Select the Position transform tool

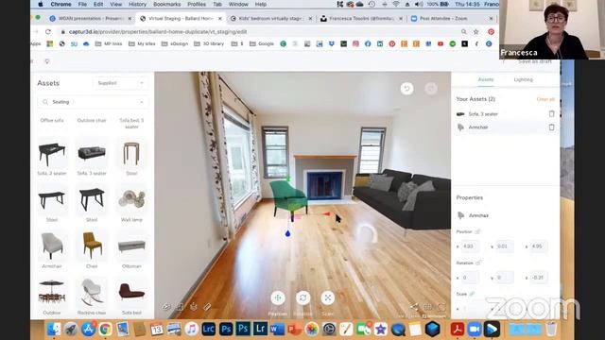[278, 297]
